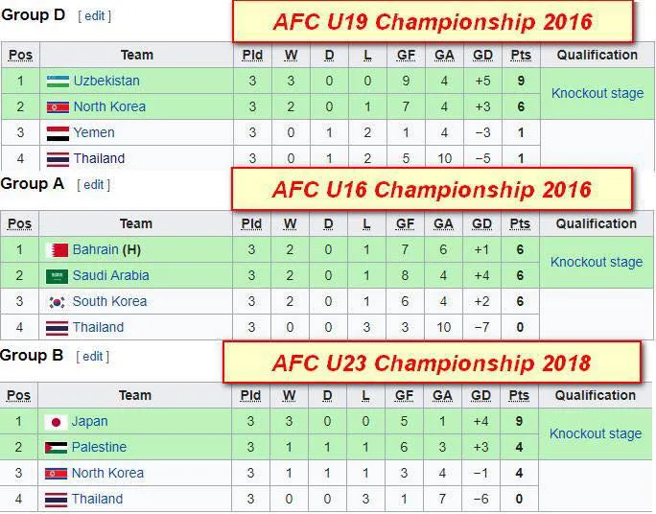Viewport: 656px width, 514px height.
Task: Open Knockout stage link in Group A
Action: (597, 263)
